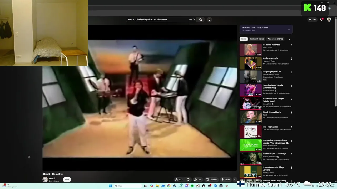The width and height of the screenshot is (337, 189).
Task: Like the video with thumbs-up
Action: pos(179,180)
